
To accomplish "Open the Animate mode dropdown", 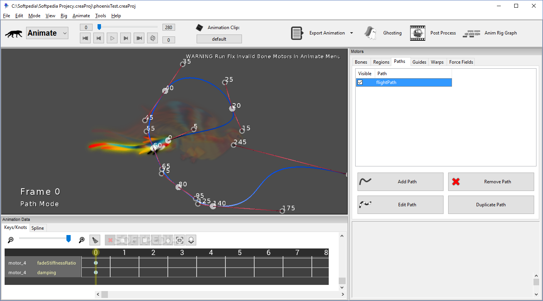I will coord(47,33).
